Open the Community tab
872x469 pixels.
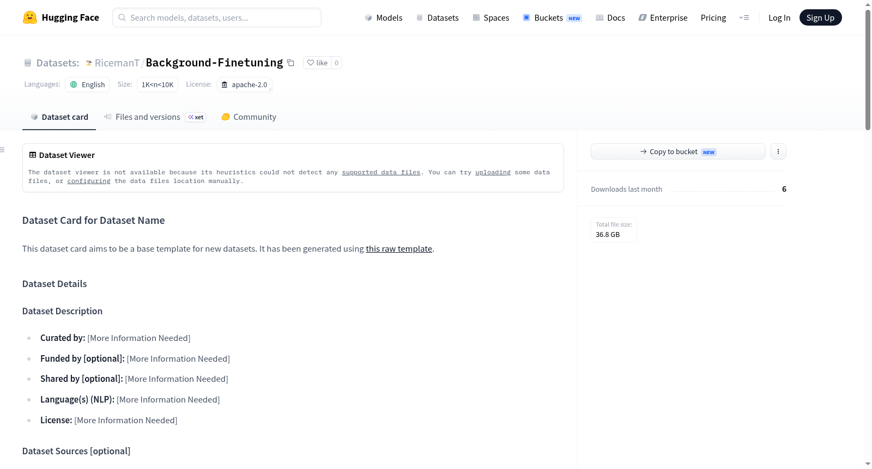(249, 117)
